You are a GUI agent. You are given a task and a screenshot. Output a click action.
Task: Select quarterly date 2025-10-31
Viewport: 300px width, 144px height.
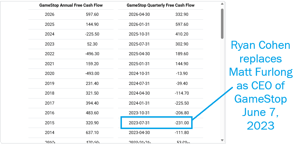pos(139,34)
